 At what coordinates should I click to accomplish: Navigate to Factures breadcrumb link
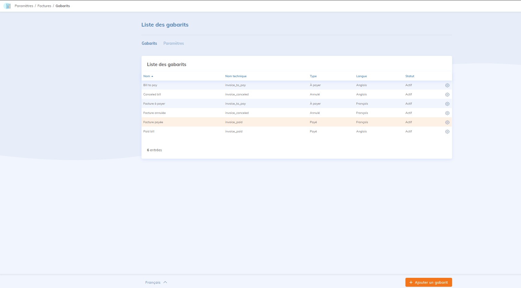pos(44,6)
